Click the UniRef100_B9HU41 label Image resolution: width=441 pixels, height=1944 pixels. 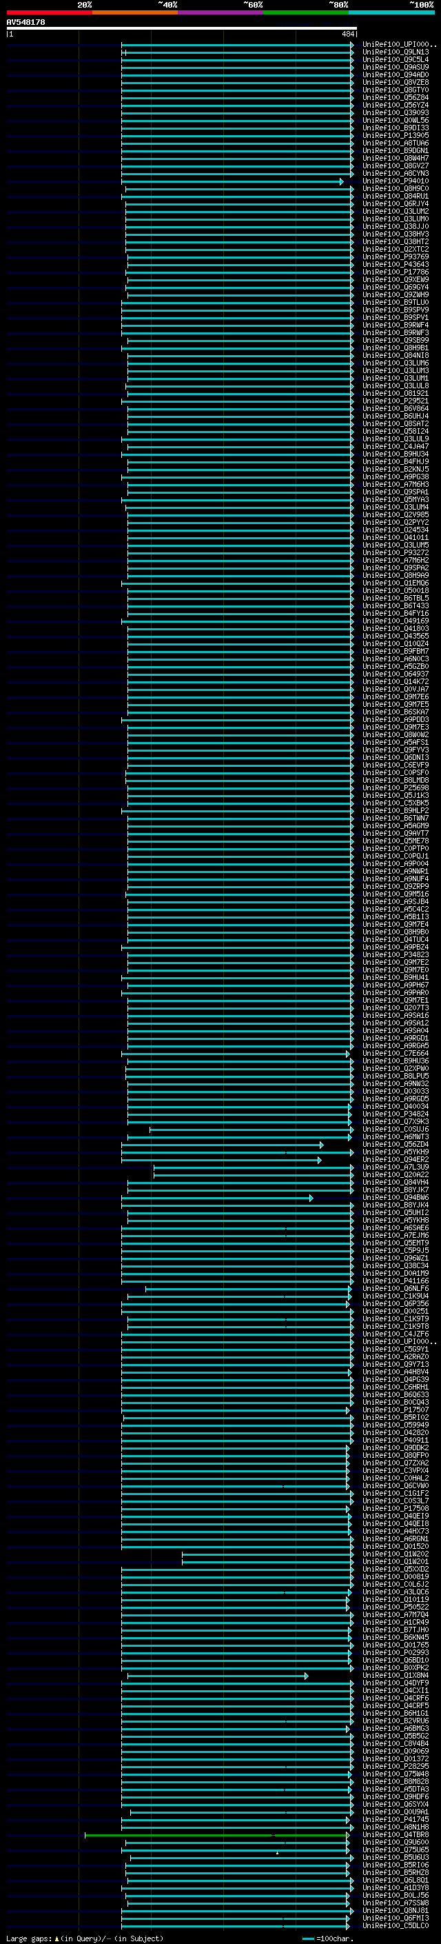click(x=395, y=977)
